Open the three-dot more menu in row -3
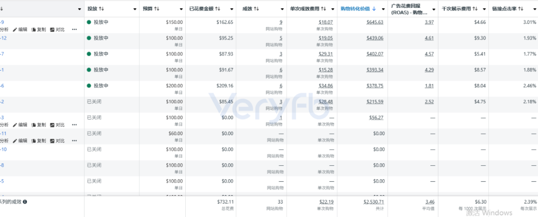538x217 pixels. [74, 125]
